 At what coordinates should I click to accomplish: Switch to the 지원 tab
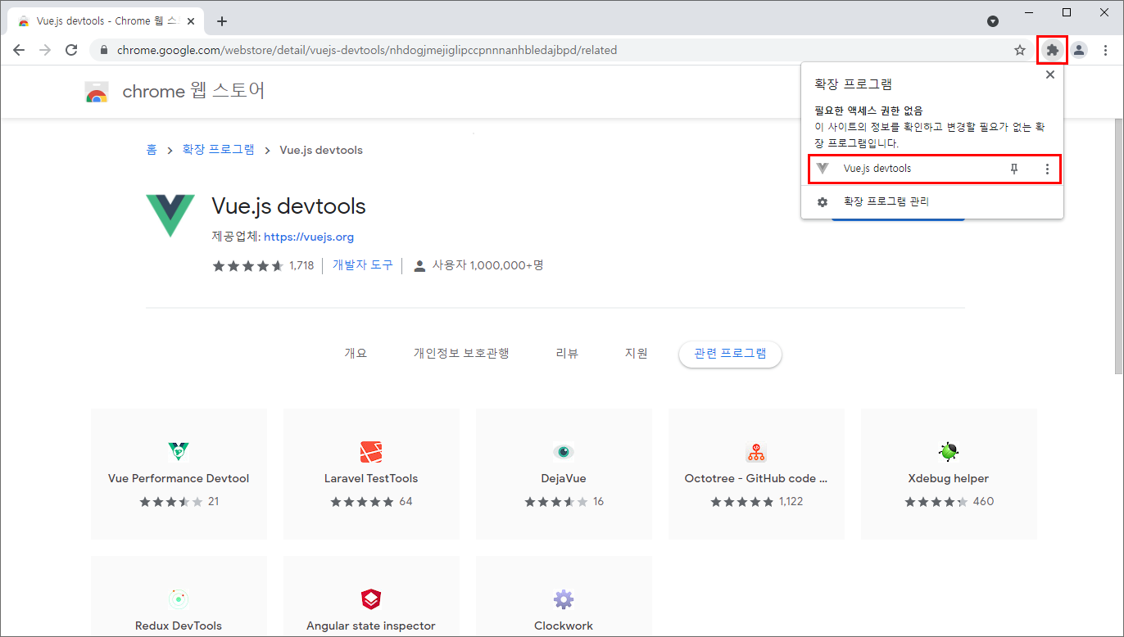click(x=637, y=354)
